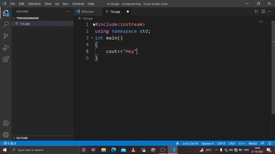Fold the main() function at line 3

point(92,38)
